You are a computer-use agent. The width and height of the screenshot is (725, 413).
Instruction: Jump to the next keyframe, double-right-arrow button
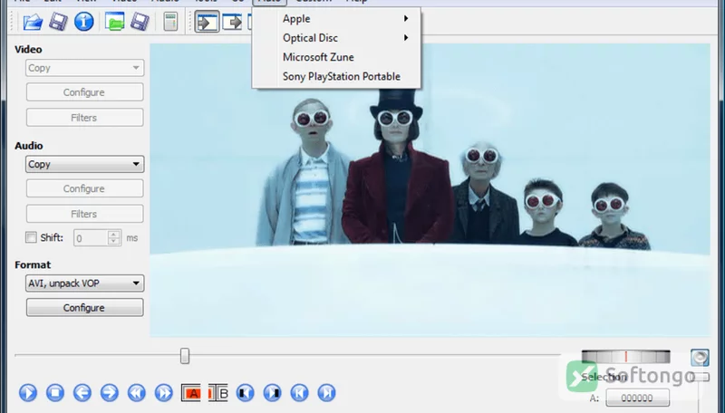[x=164, y=393]
